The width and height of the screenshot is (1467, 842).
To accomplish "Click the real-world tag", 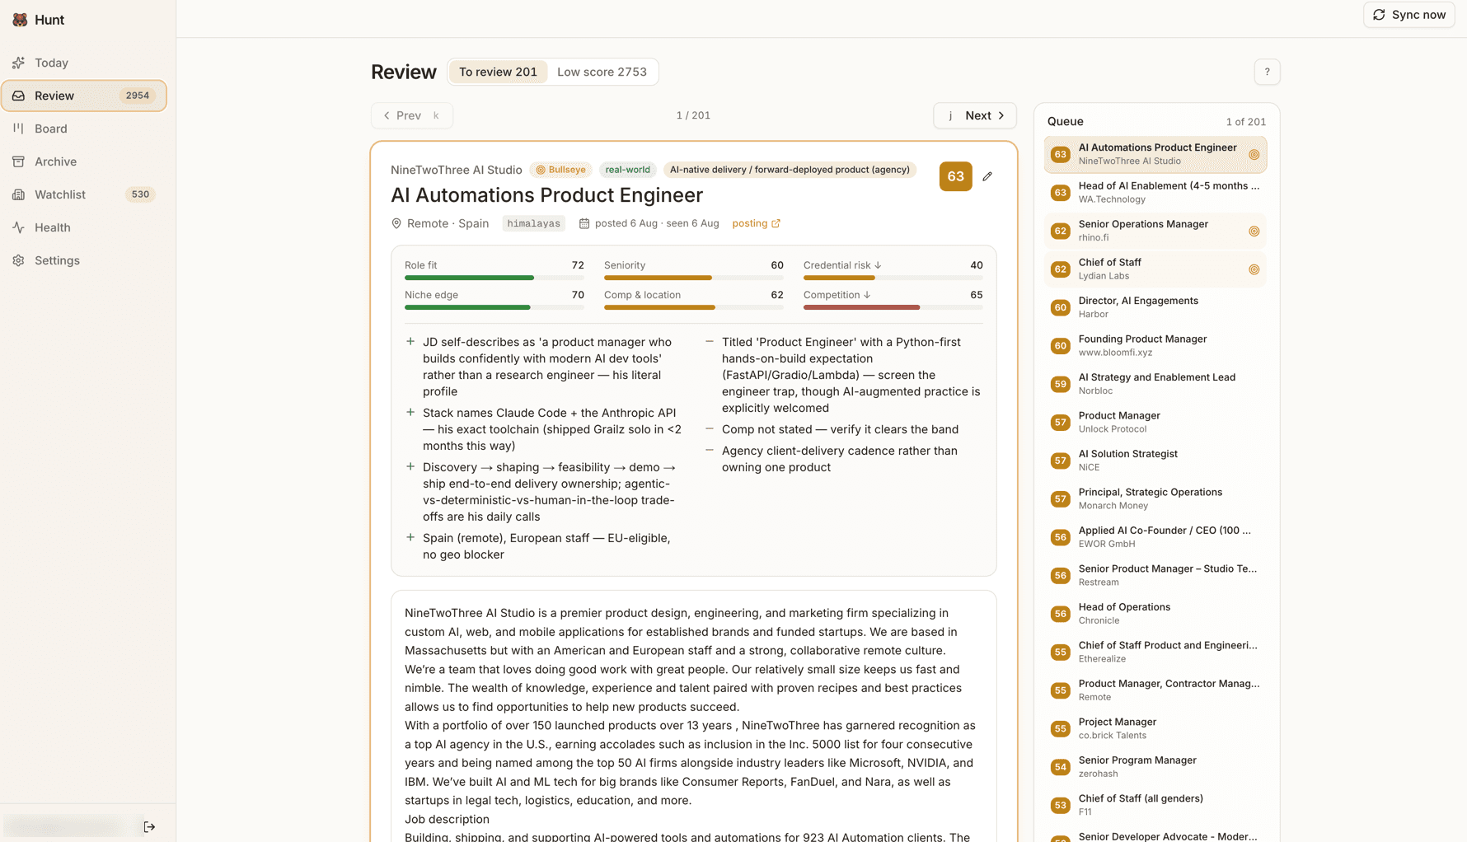I will [x=627, y=170].
